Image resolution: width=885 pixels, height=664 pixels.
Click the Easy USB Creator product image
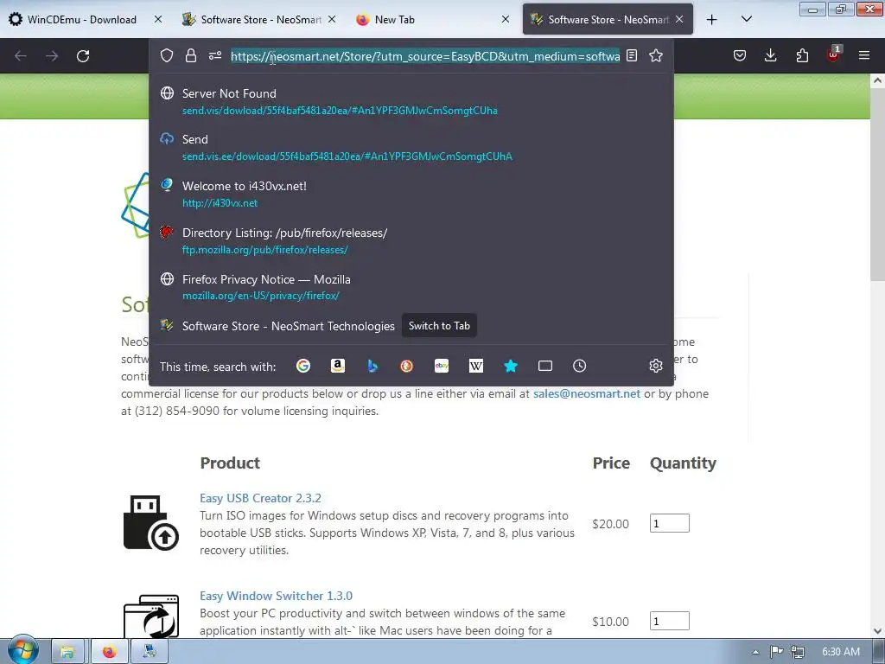[150, 523]
